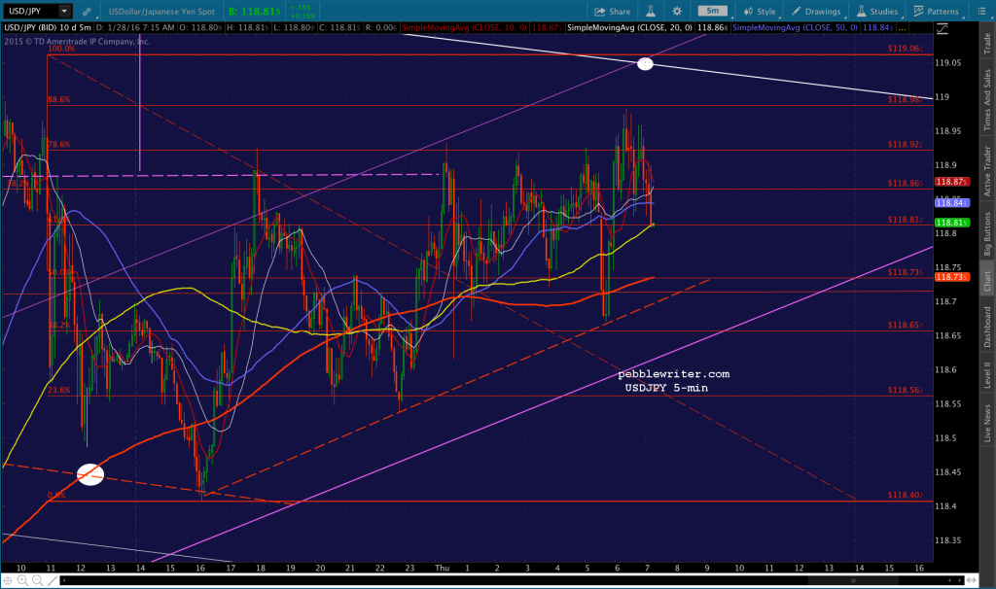Zoom in using the magnifier plus icon
This screenshot has width=996, height=589.
[22, 580]
